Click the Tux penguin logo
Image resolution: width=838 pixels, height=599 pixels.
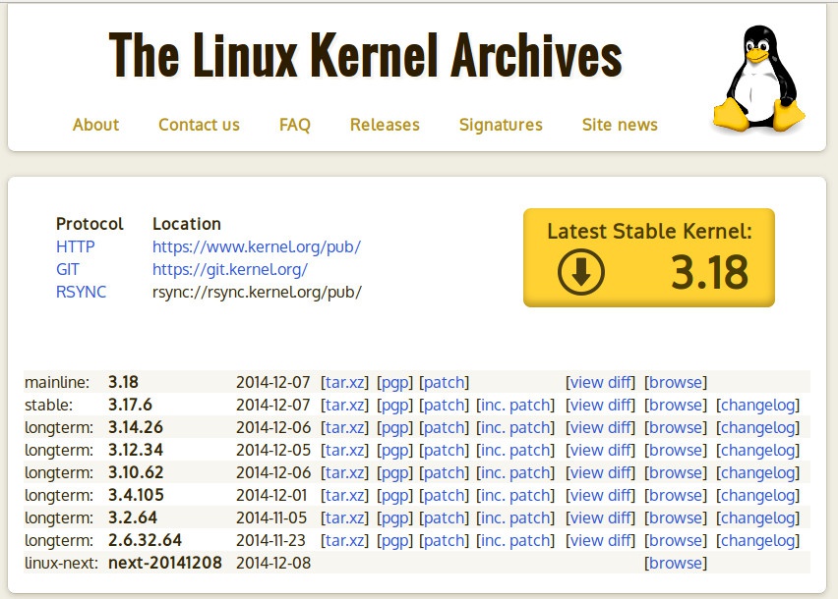(757, 80)
